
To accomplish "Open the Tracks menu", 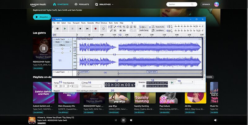I will (83, 23).
